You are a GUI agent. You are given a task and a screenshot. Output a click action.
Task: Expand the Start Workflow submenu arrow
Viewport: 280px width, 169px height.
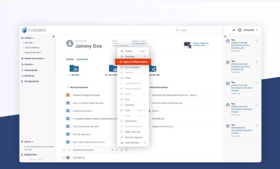click(145, 142)
